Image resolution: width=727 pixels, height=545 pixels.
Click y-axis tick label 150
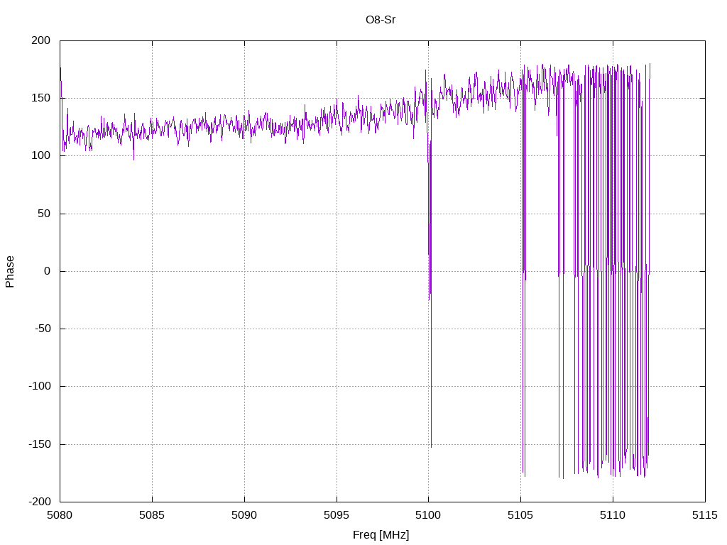(40, 98)
